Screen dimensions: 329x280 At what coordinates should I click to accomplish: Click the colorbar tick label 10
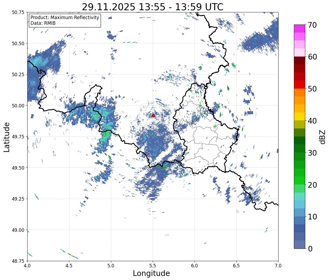pos(312,217)
